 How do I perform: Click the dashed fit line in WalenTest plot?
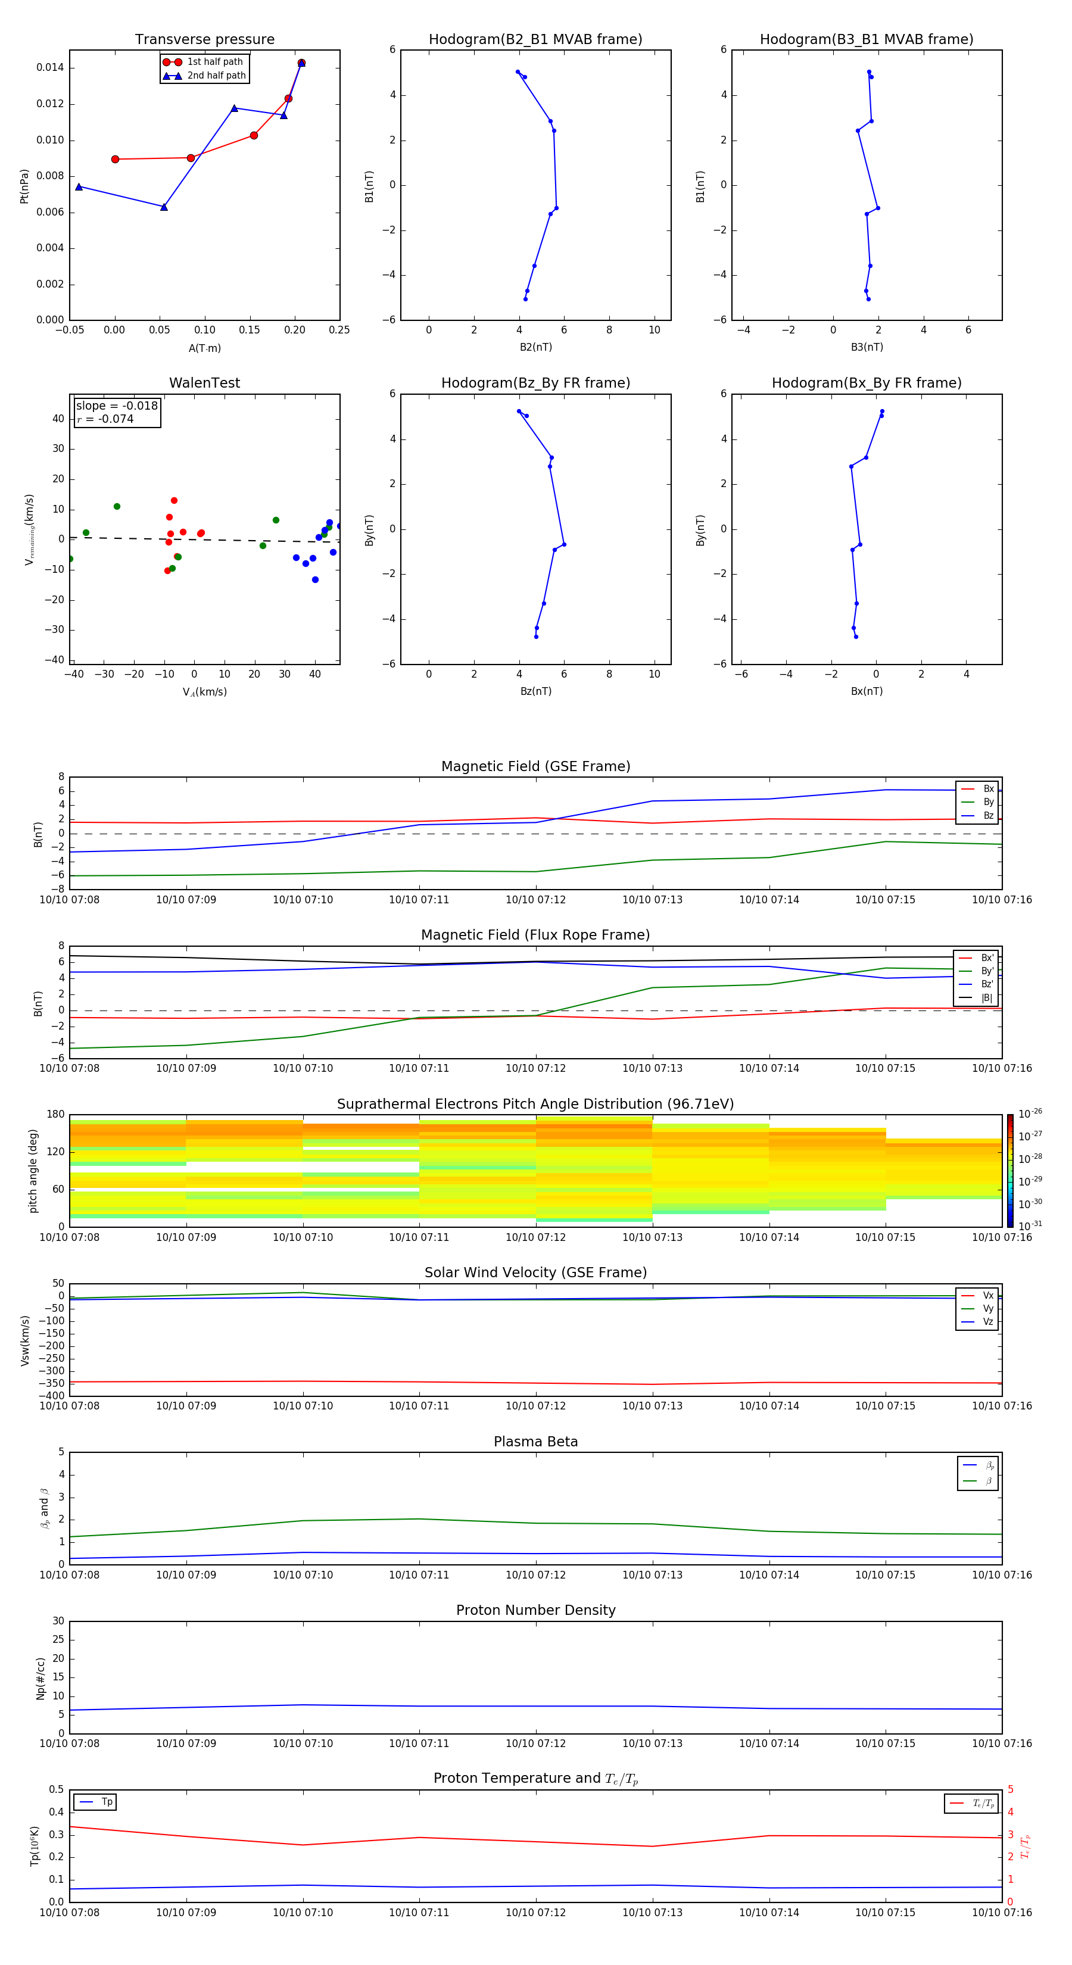point(204,539)
